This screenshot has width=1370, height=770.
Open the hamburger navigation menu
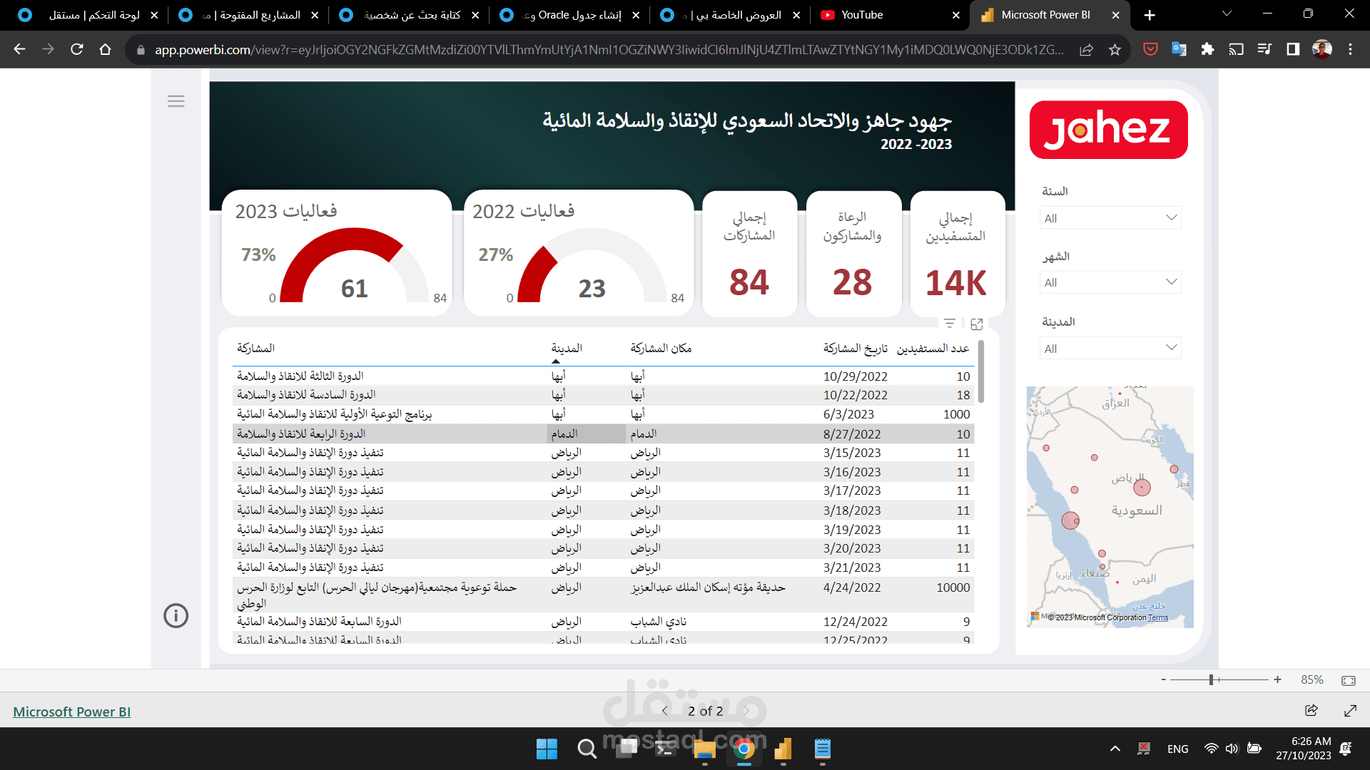coord(176,101)
